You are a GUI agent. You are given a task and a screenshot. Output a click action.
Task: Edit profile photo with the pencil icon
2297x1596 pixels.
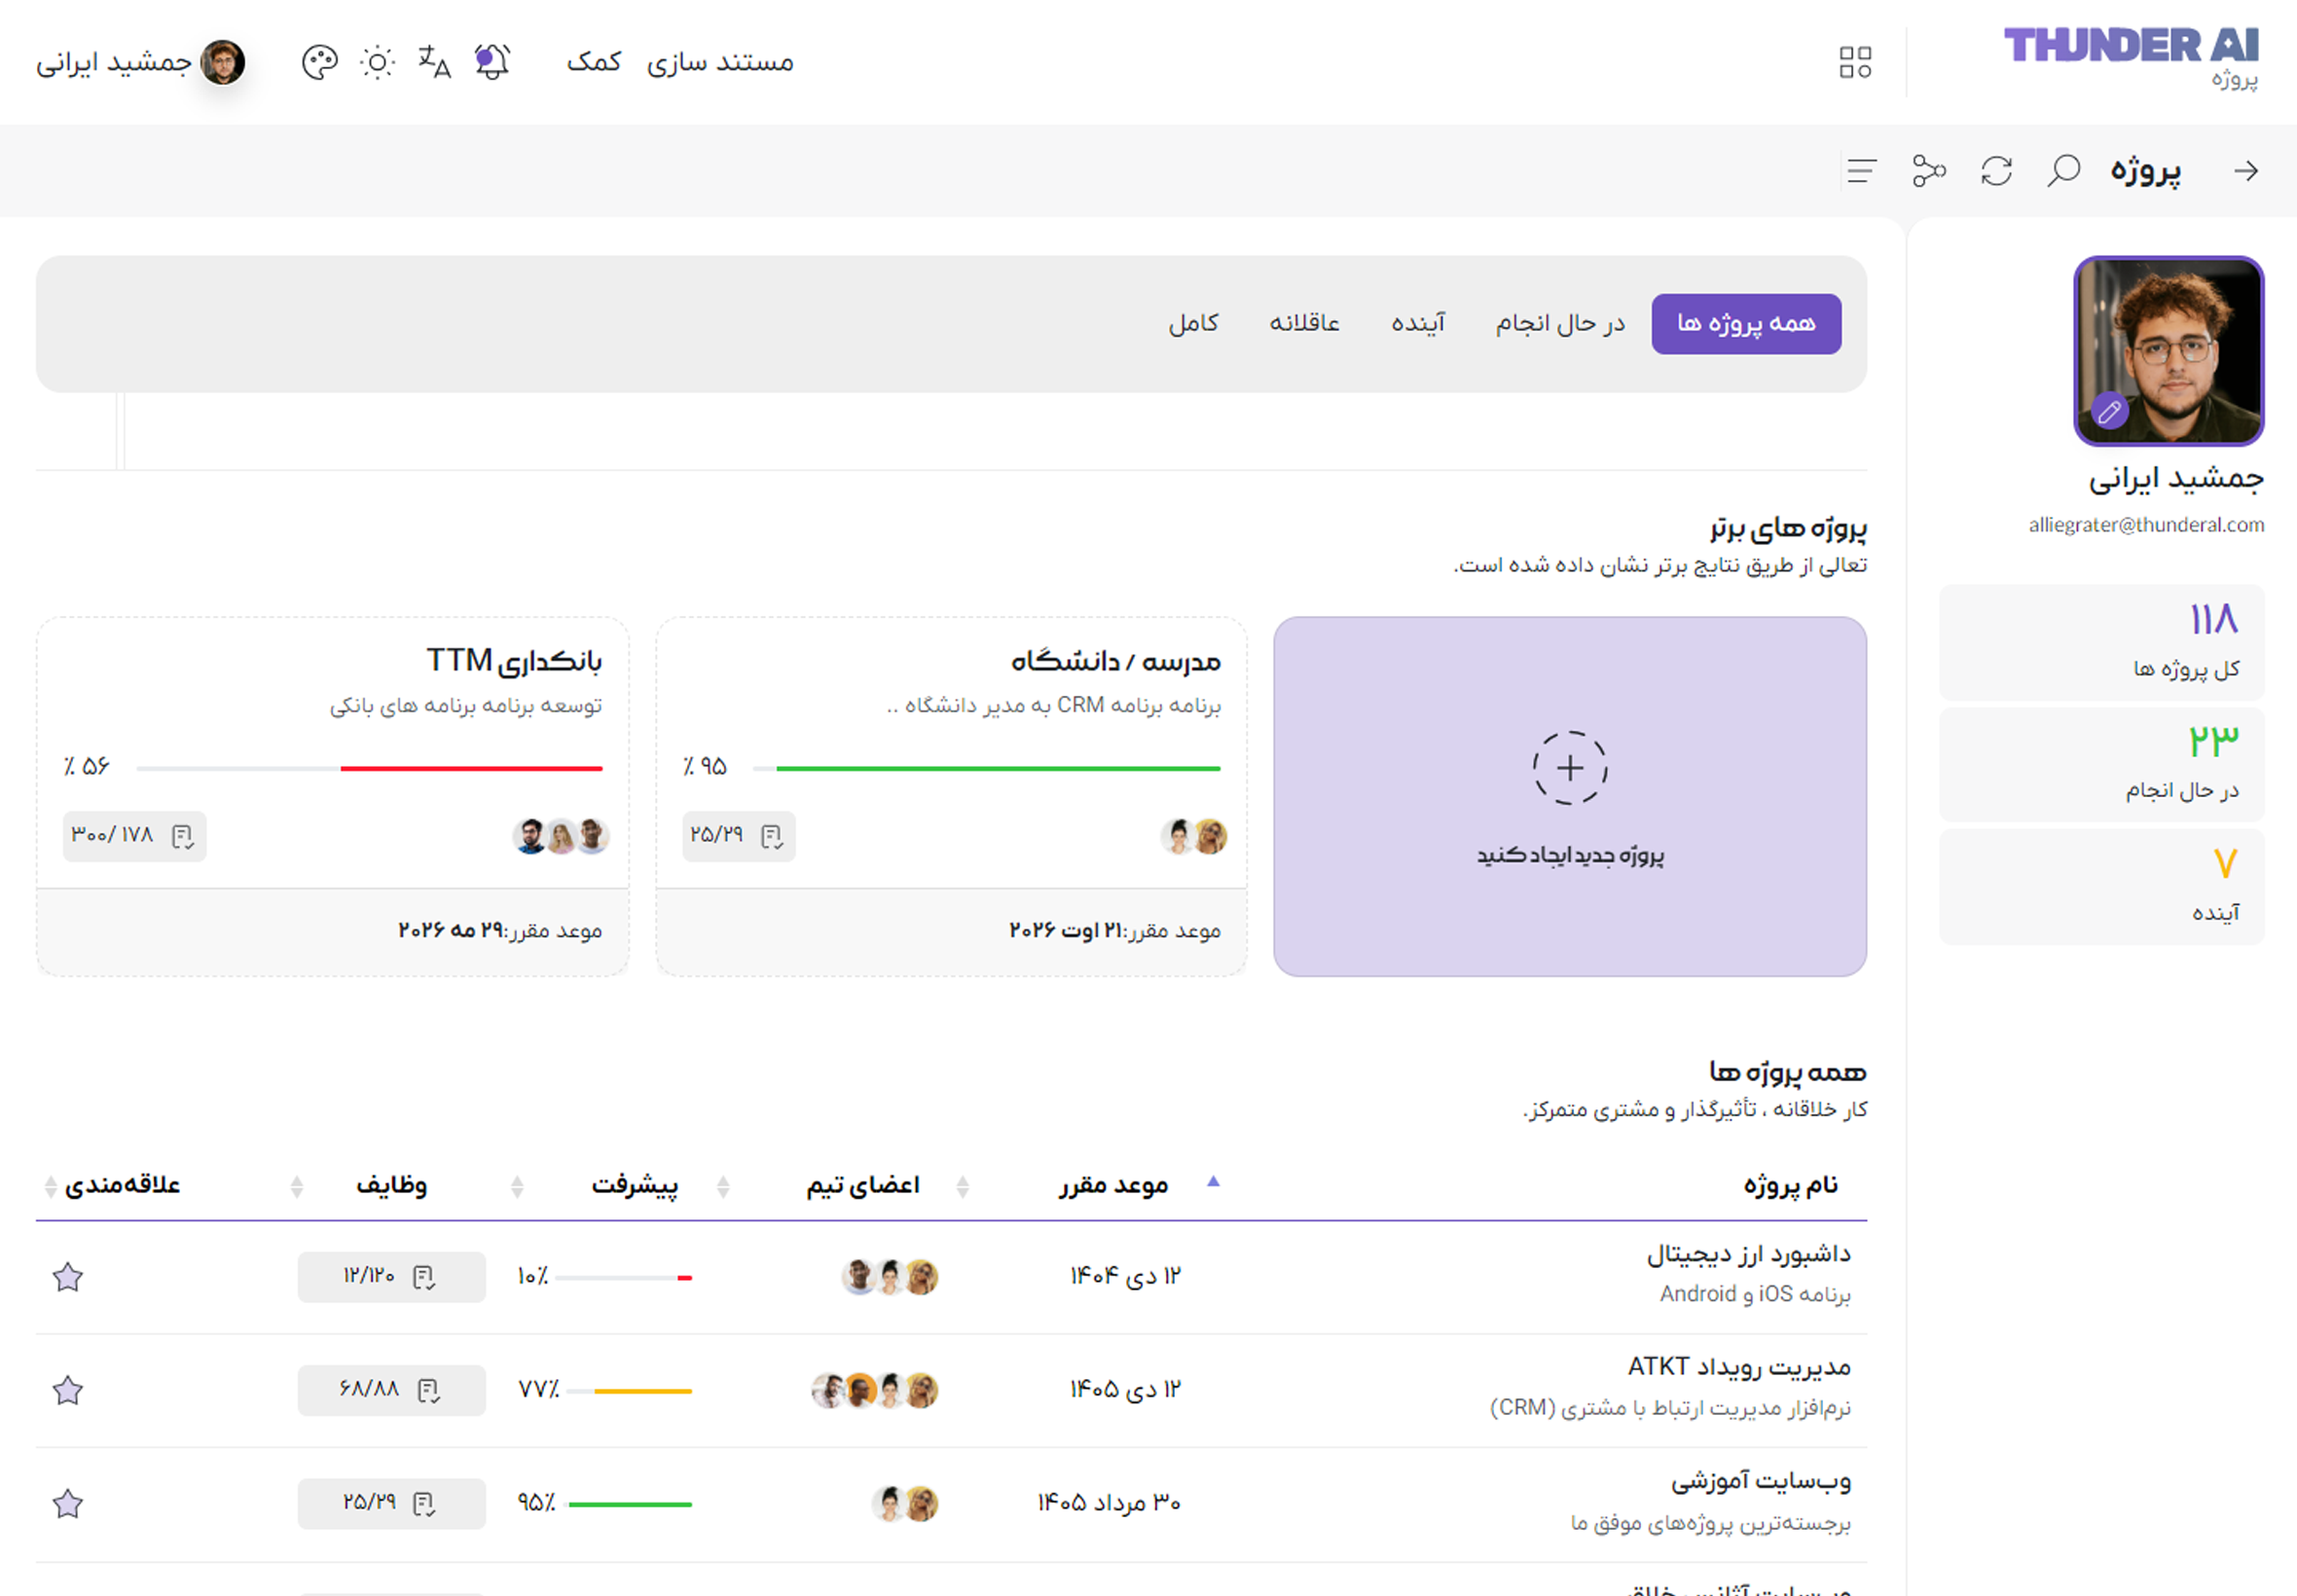2109,411
